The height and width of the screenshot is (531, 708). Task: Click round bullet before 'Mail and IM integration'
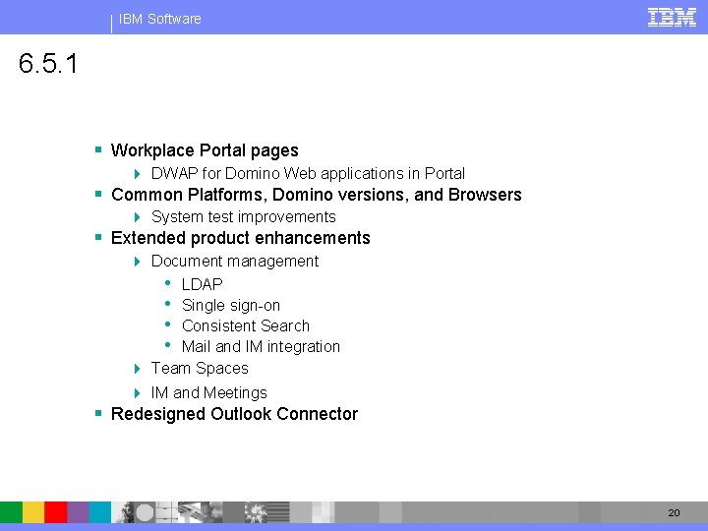click(168, 345)
